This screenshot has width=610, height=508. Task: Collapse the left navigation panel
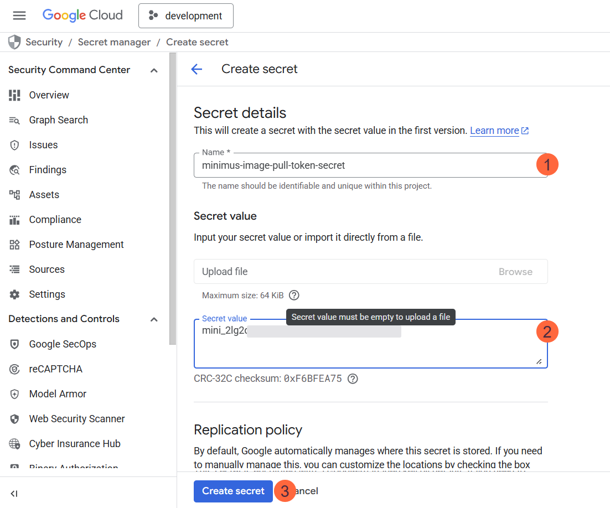14,493
